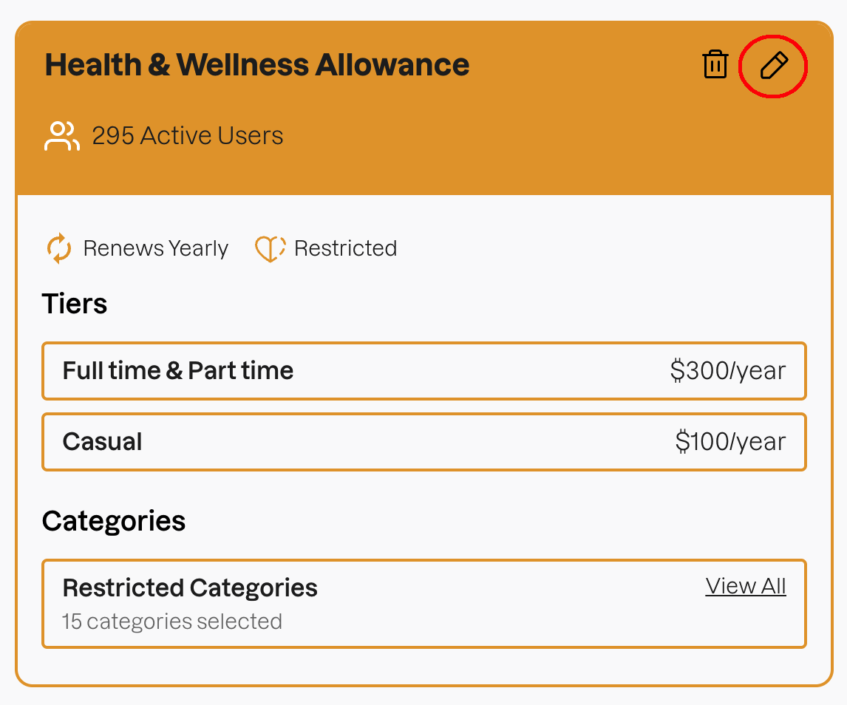
Task: Click the Tiers section heading
Action: coord(75,304)
